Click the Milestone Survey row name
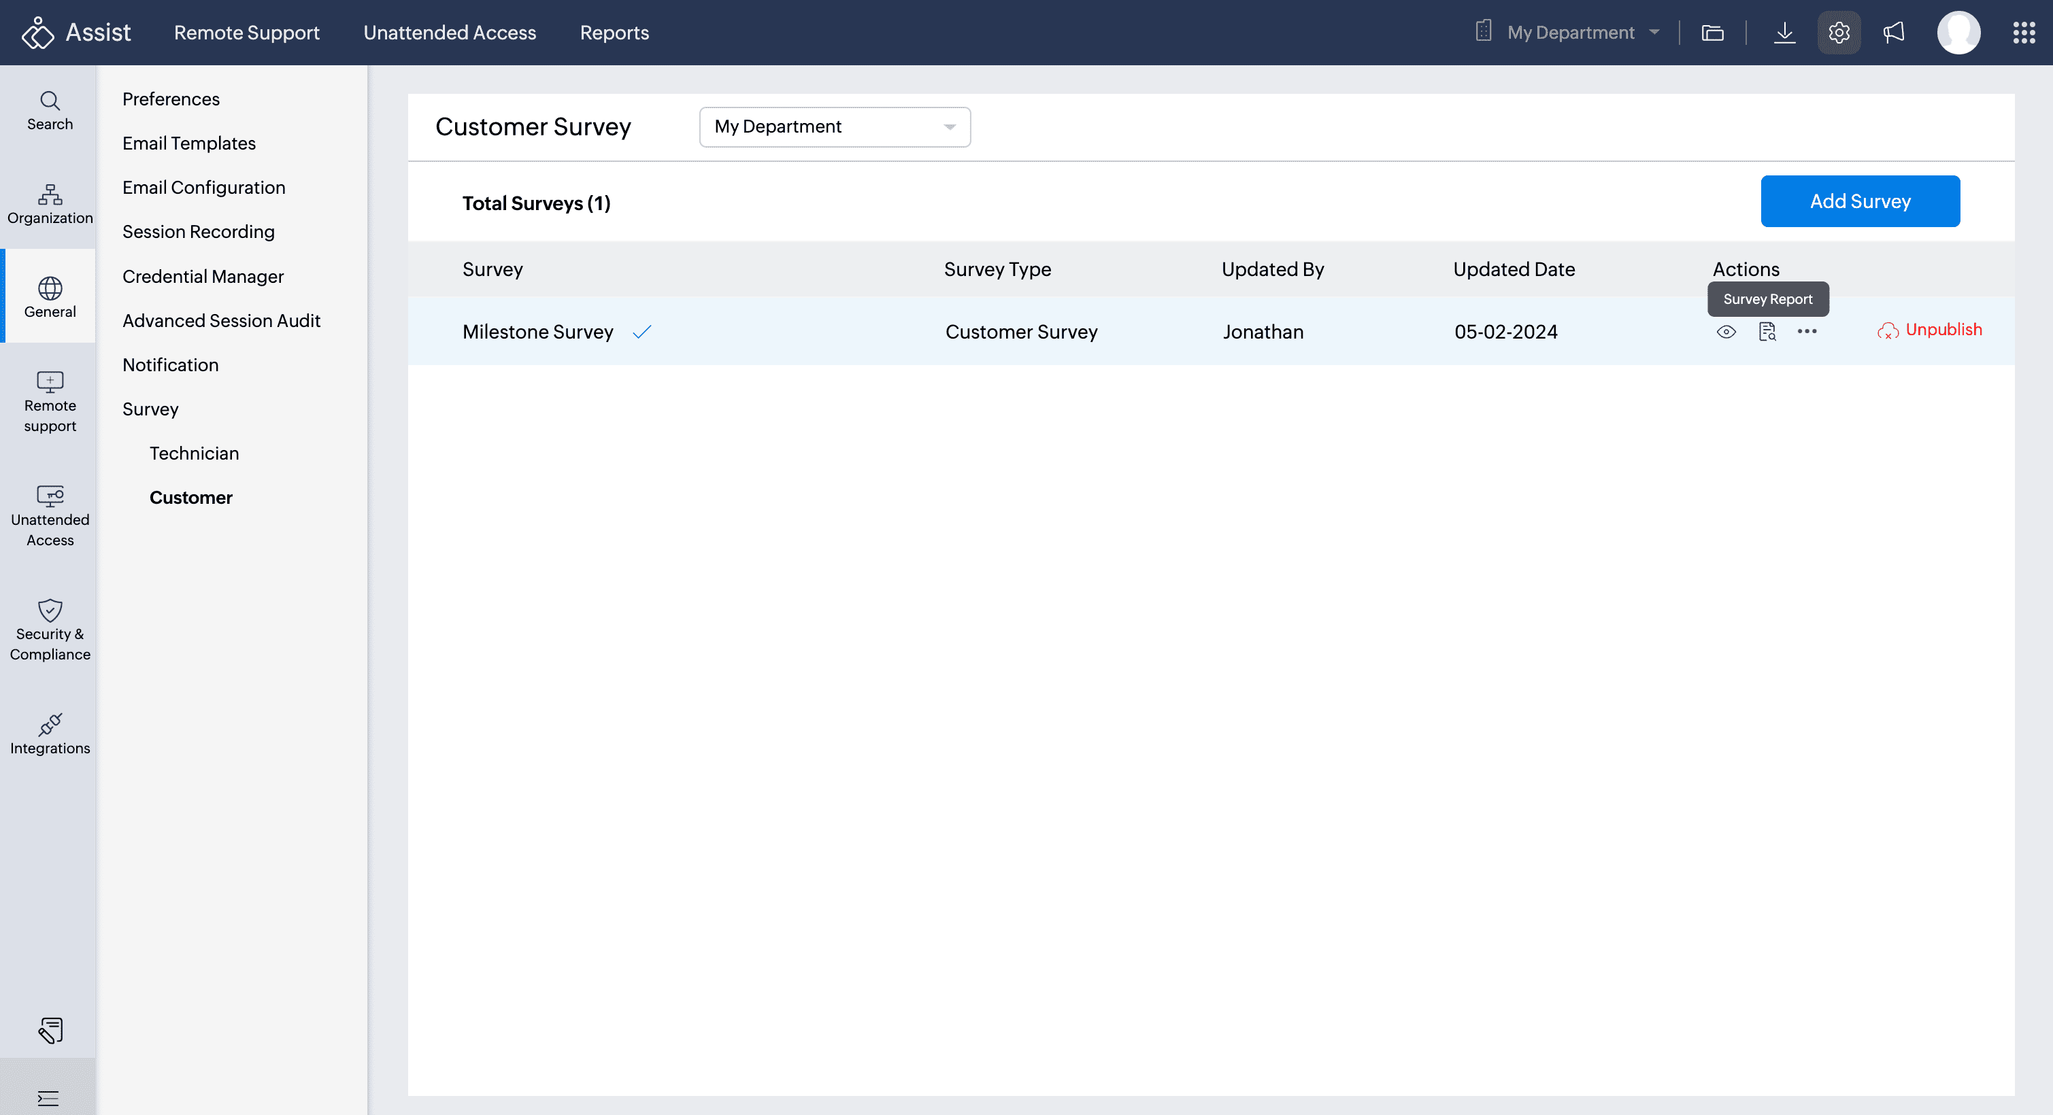The height and width of the screenshot is (1115, 2053). click(537, 331)
